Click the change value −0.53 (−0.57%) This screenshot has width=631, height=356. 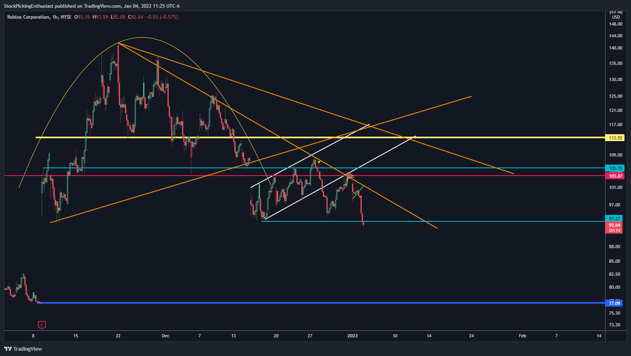pyautogui.click(x=162, y=17)
